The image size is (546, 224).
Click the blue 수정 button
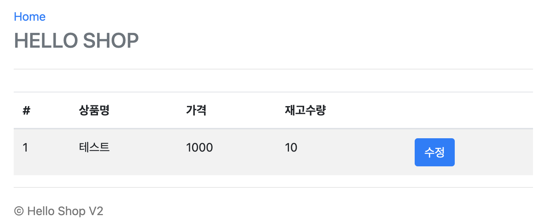click(x=434, y=152)
